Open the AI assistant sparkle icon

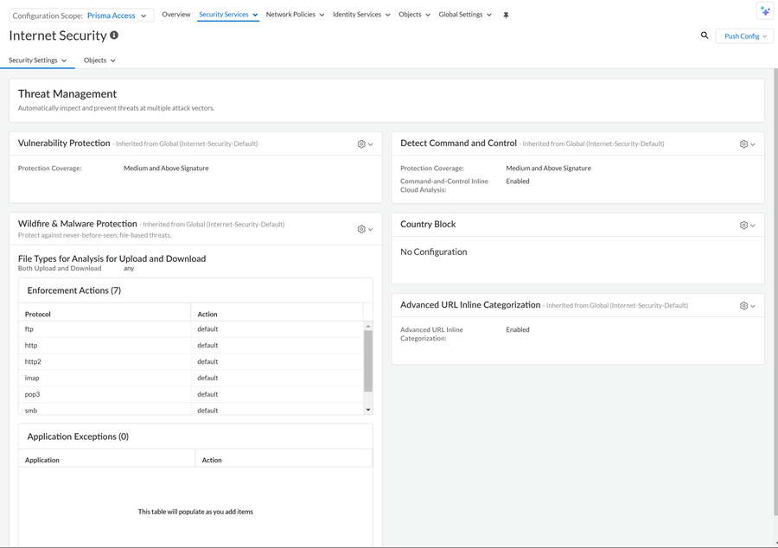click(764, 11)
